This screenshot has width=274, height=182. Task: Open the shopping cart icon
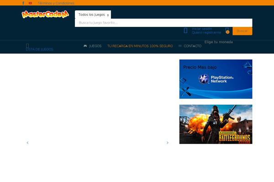pos(227,30)
